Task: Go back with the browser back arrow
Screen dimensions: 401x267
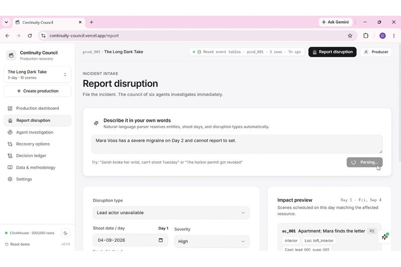Action: (x=7, y=36)
